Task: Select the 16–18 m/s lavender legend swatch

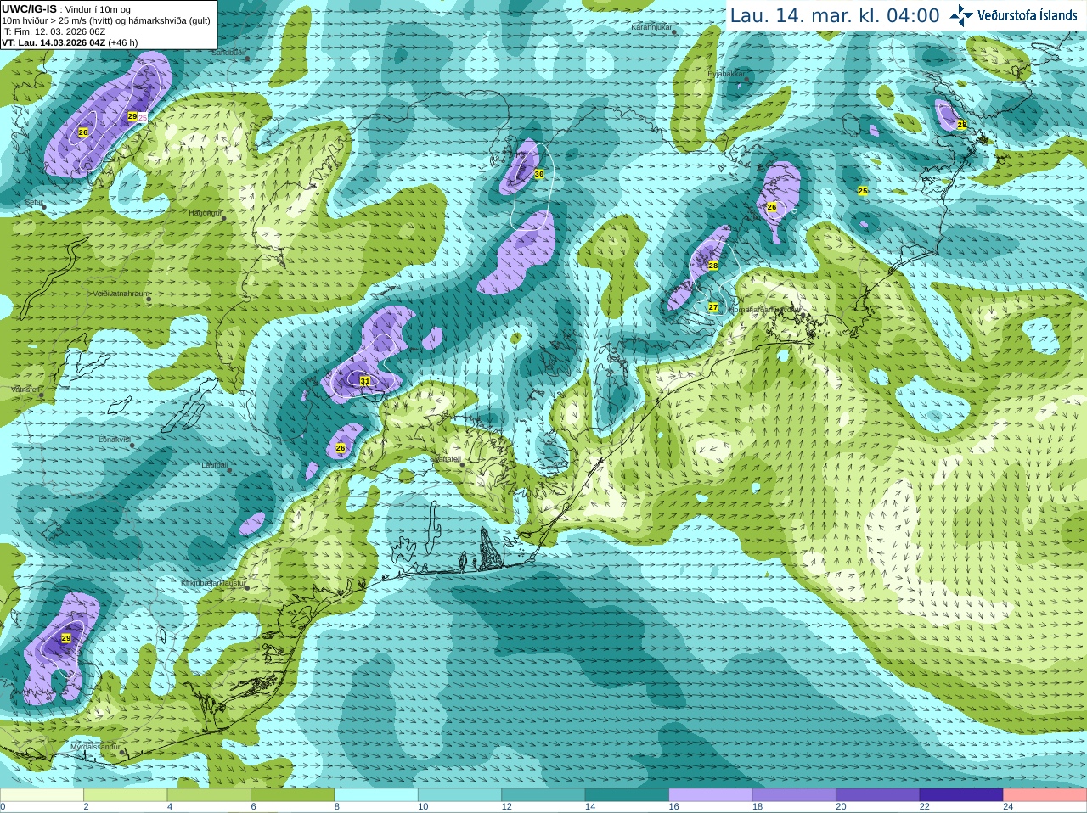Action: 711,795
